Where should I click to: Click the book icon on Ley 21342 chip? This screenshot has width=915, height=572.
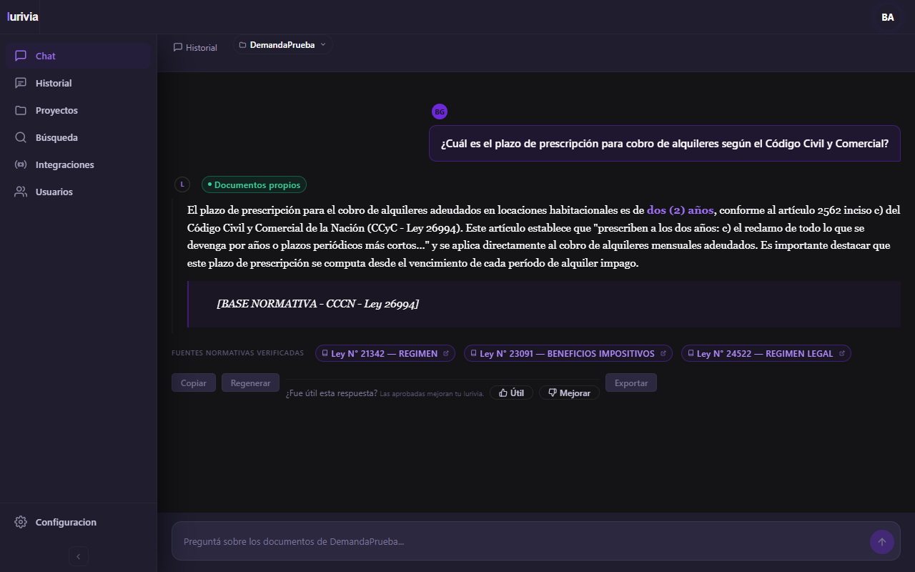(325, 353)
